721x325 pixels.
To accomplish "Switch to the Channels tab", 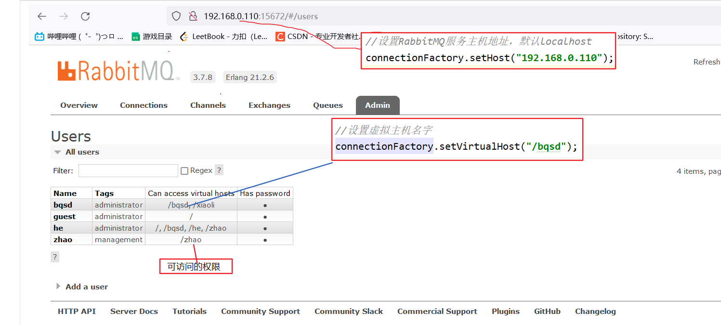I will point(208,105).
